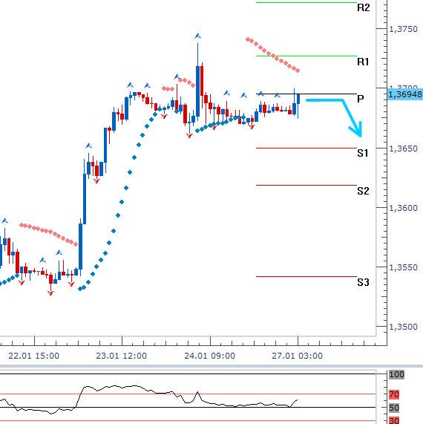Click the 23.01 12:00 time label
423x424 pixels.
click(x=122, y=356)
